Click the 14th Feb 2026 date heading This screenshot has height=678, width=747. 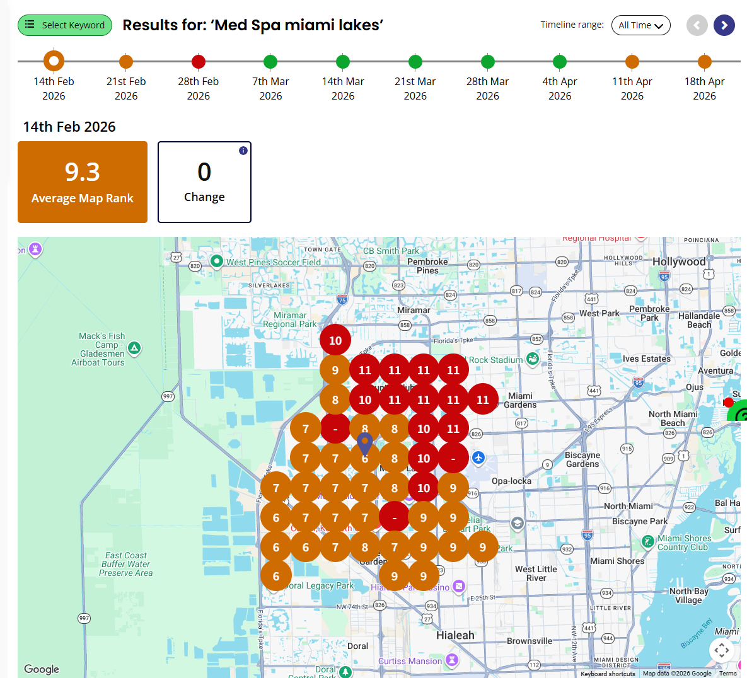69,127
